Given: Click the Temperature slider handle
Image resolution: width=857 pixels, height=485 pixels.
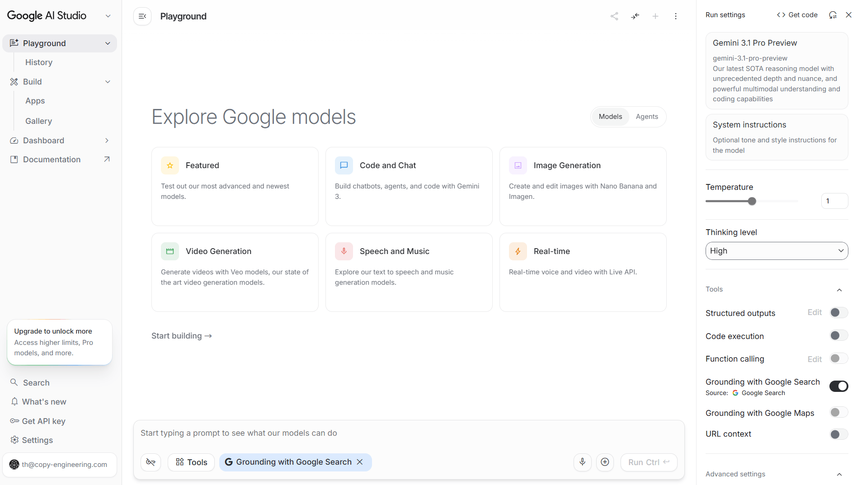Looking at the screenshot, I should [x=752, y=201].
